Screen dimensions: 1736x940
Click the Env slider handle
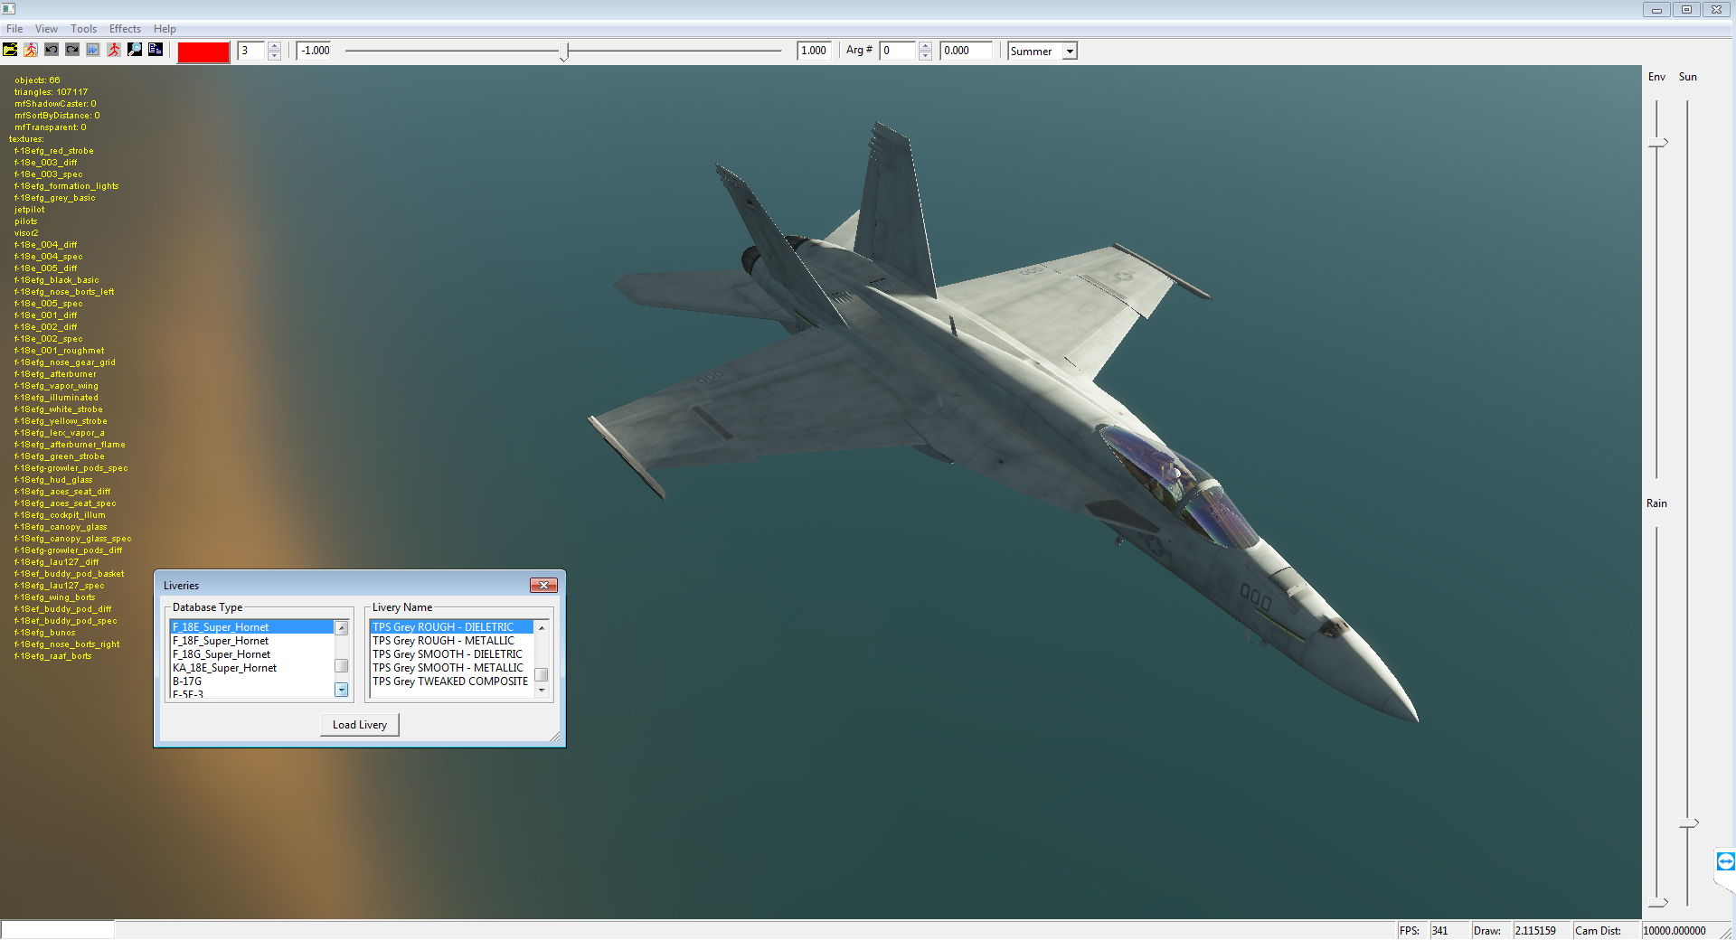coord(1658,143)
